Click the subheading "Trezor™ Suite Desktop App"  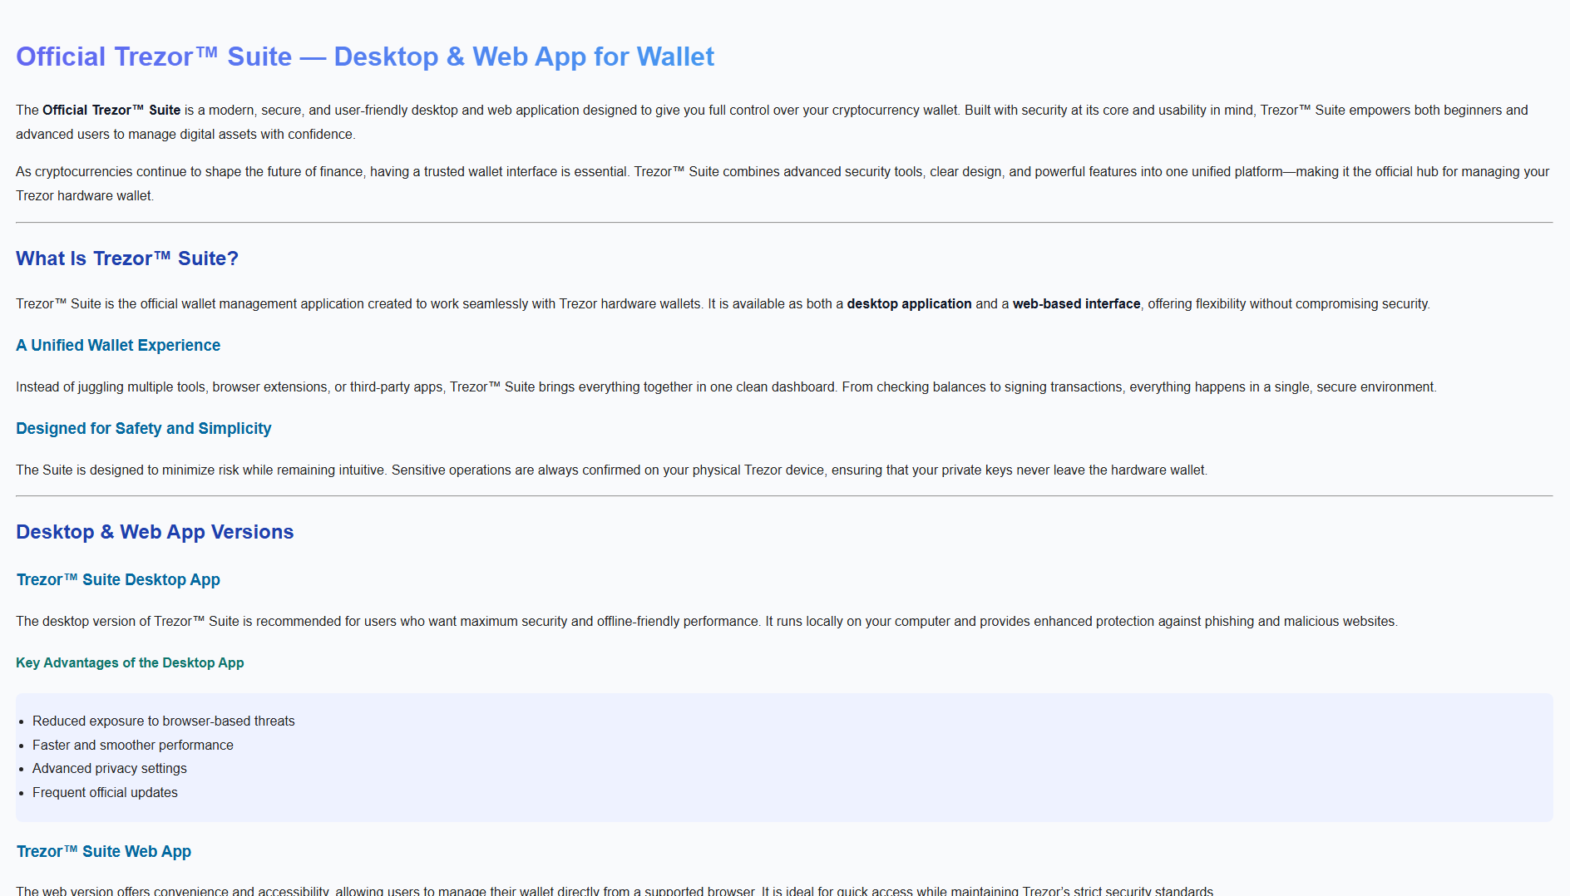point(118,579)
